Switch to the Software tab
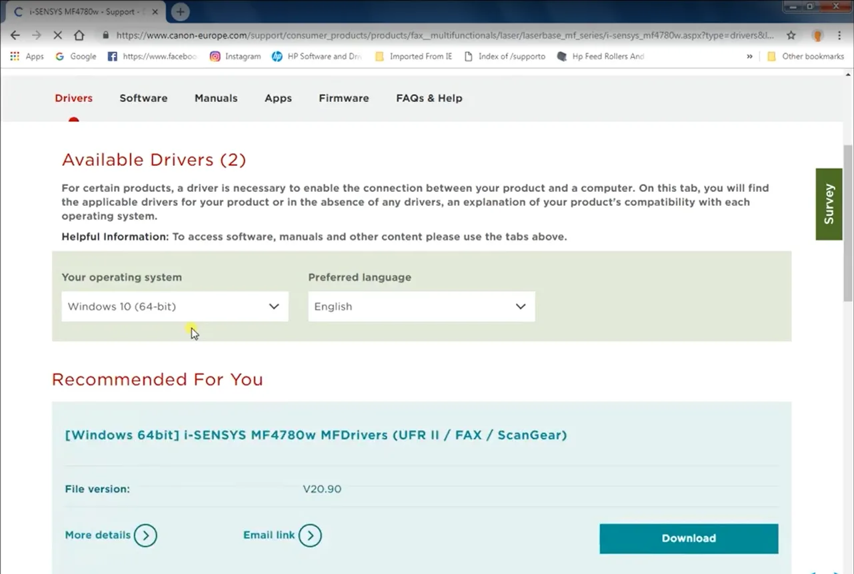Image resolution: width=854 pixels, height=574 pixels. pyautogui.click(x=143, y=98)
